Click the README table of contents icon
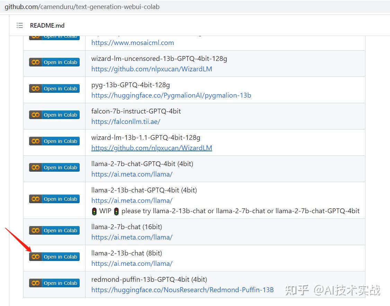Screen dimensions: 390x306 (x=20, y=25)
